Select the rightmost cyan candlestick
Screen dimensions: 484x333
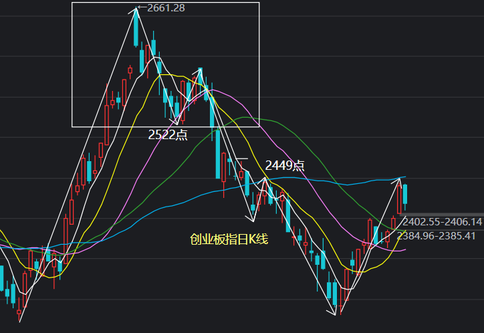[405, 197]
